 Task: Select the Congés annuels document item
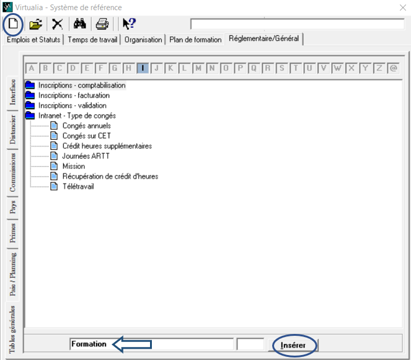[x=86, y=126]
